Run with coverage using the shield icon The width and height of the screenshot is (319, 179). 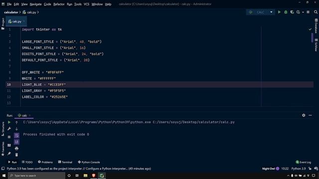(292, 12)
